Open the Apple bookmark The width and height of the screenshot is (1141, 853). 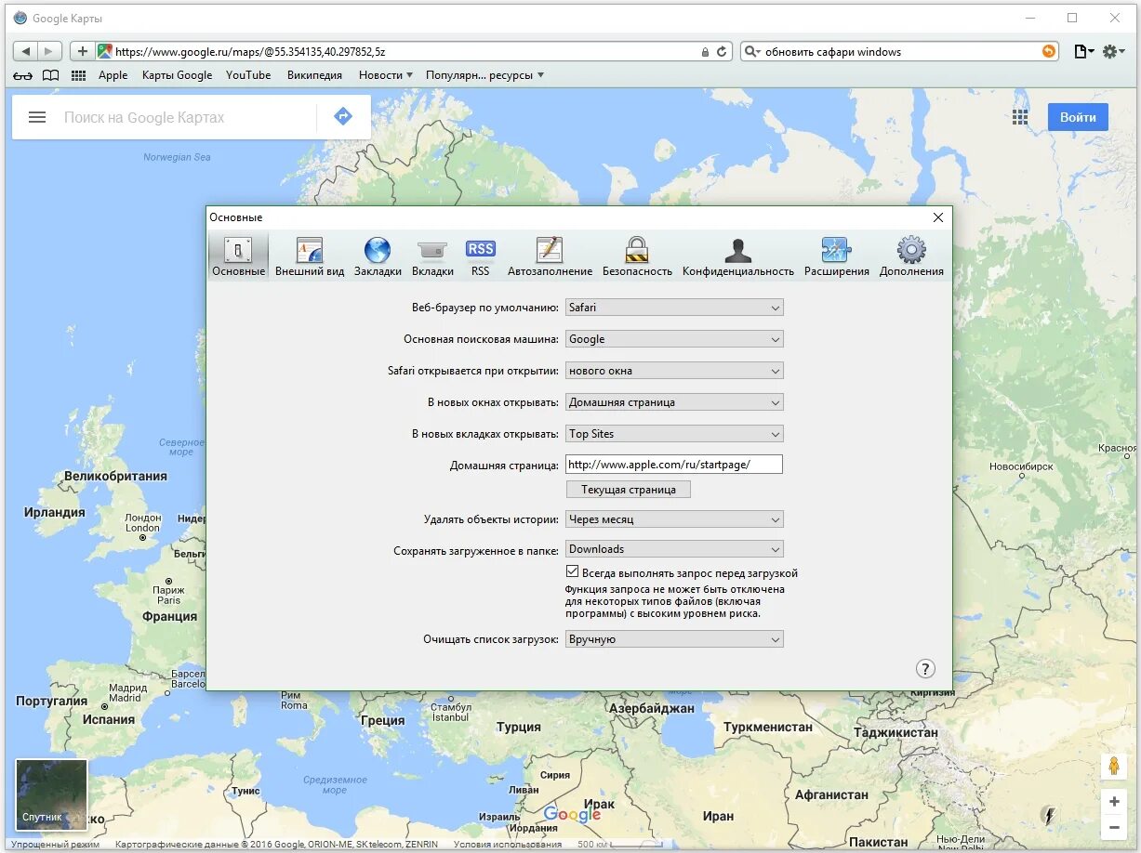click(113, 75)
